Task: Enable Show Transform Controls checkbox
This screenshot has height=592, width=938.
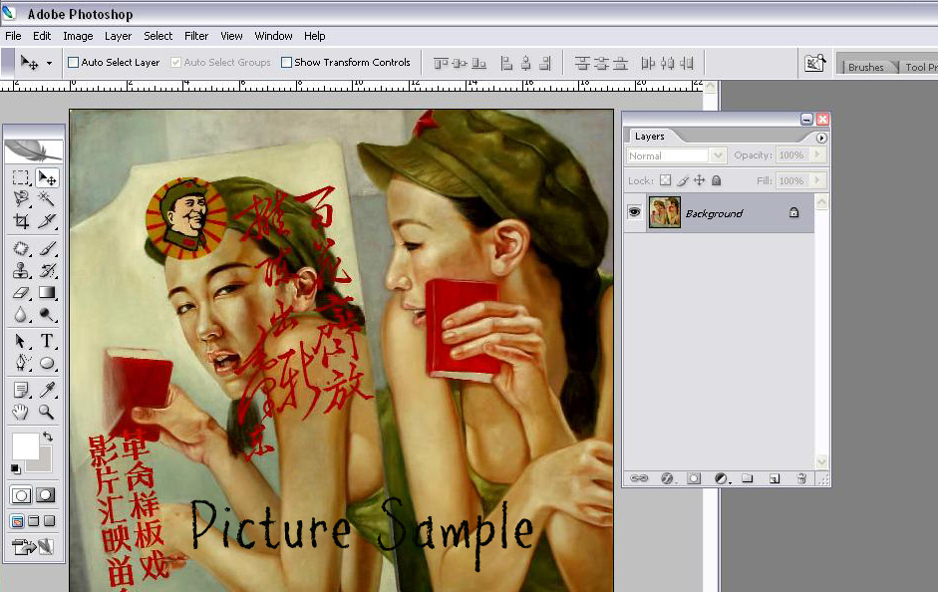Action: click(x=286, y=62)
